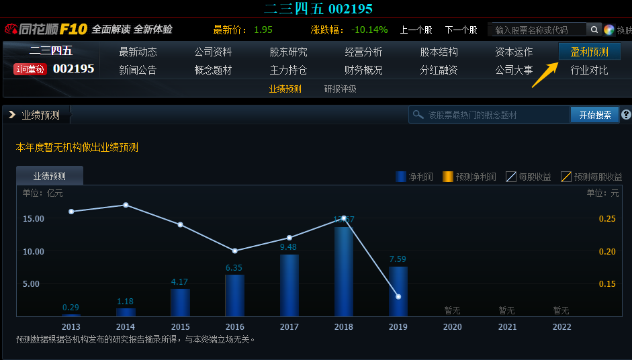Select the 业绩预测 chart tab
The height and width of the screenshot is (360, 632).
click(50, 176)
